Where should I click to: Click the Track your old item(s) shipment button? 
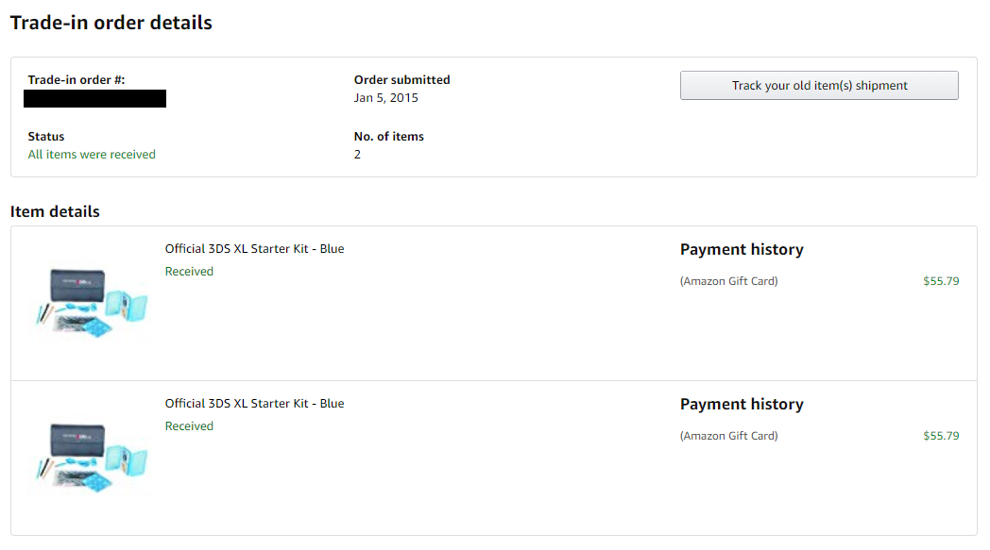(819, 85)
